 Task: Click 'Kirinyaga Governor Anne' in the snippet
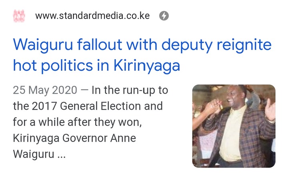(74, 138)
